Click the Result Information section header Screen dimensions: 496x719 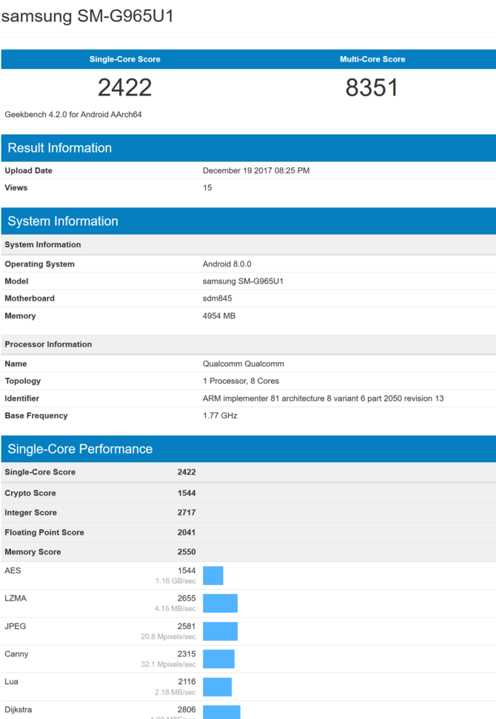(249, 147)
